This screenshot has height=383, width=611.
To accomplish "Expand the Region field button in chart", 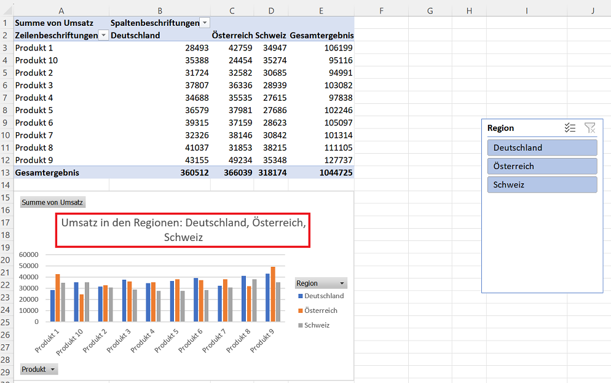I will click(x=342, y=283).
